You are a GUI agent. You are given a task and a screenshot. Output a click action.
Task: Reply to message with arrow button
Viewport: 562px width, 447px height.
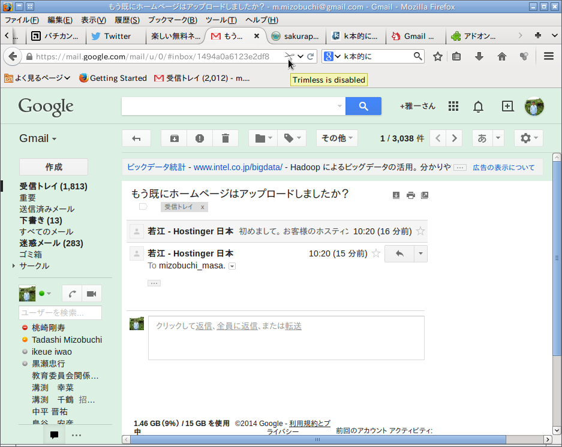[399, 253]
